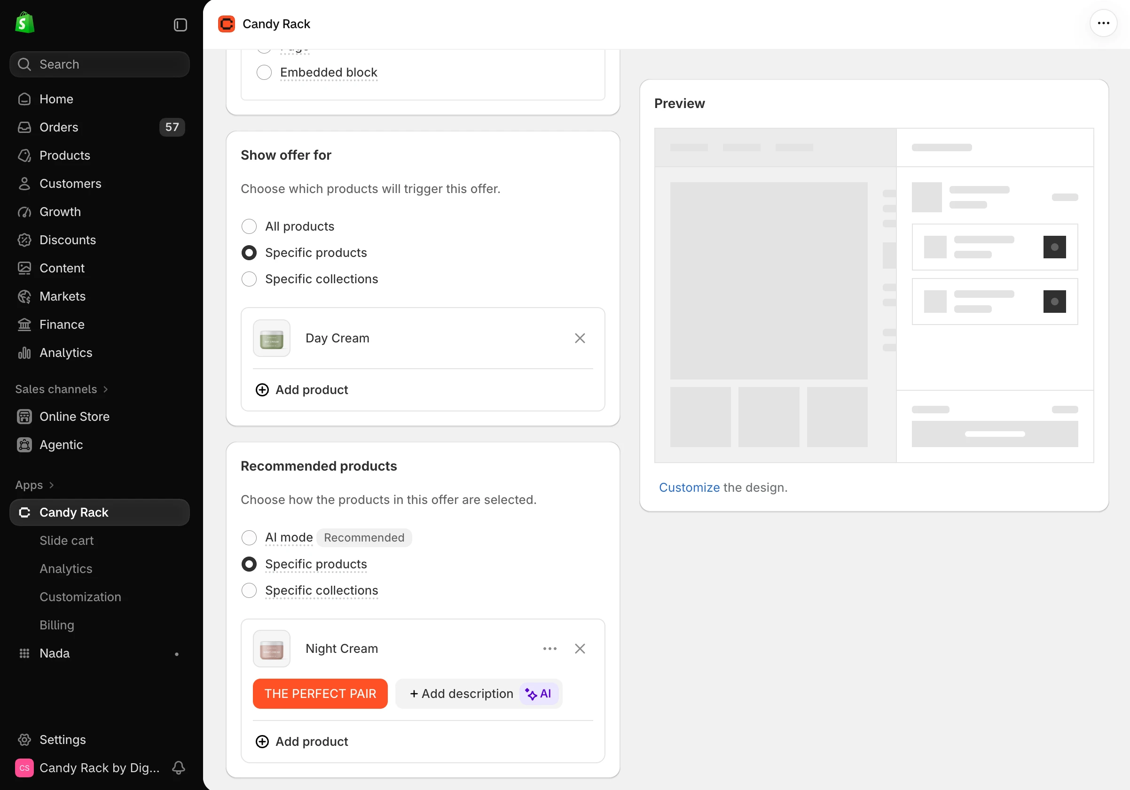Click THE PERFECT PAIR orange button
1130x790 pixels.
pos(320,694)
